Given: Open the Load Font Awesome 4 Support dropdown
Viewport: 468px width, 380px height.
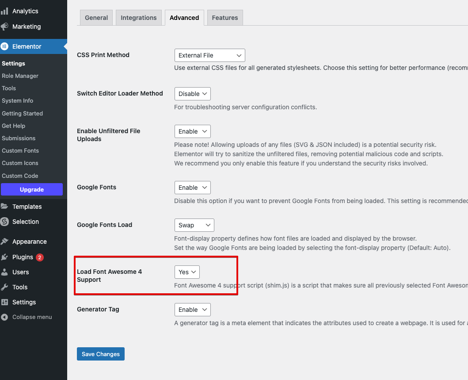Looking at the screenshot, I should click(187, 272).
